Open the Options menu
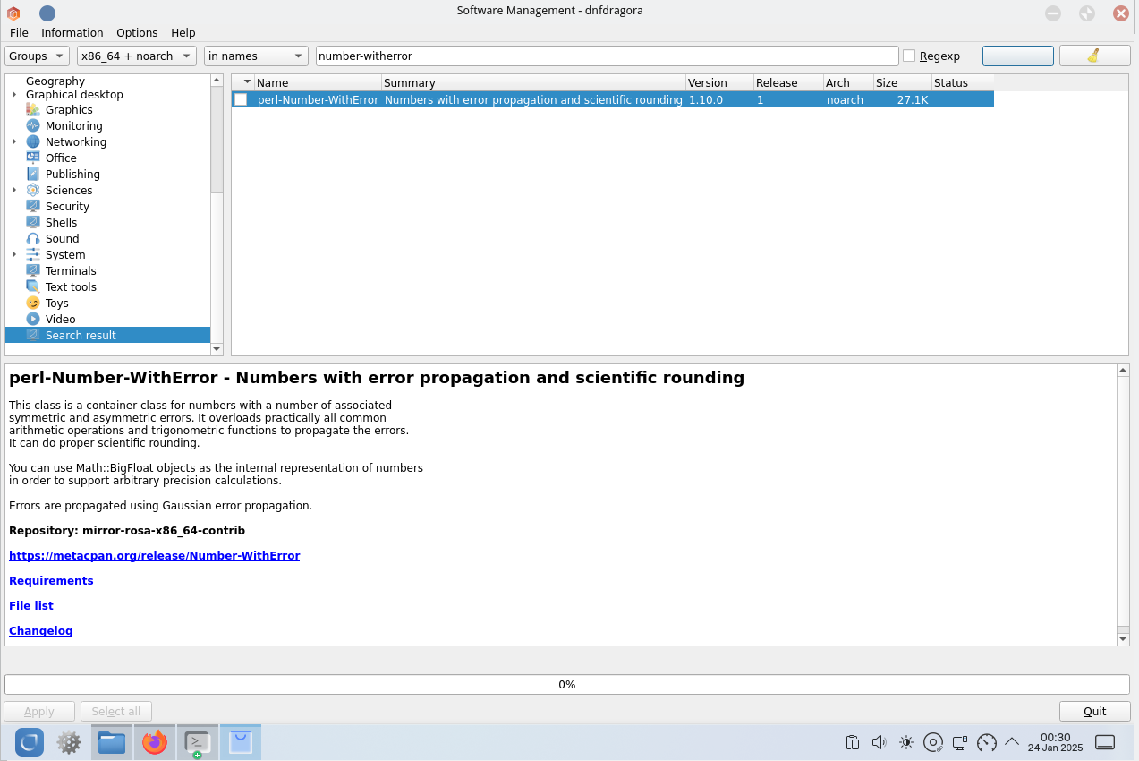Screen dimensions: 1139x761 coord(137,32)
